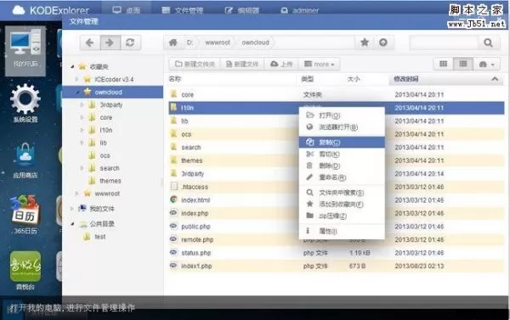Expand wwwroot node in tree
Screen dimensions: 510x320
[x=76, y=194]
